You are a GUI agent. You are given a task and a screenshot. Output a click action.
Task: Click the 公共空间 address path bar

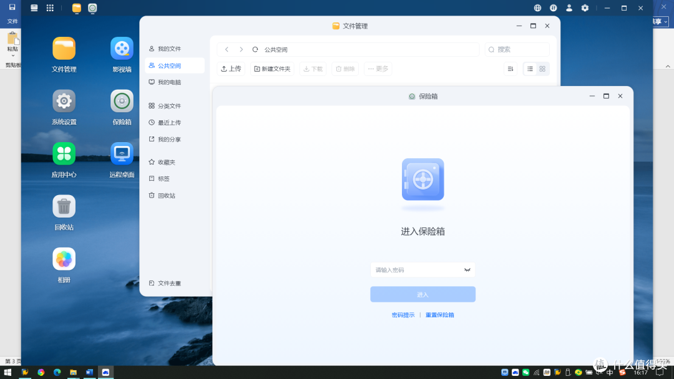point(348,49)
